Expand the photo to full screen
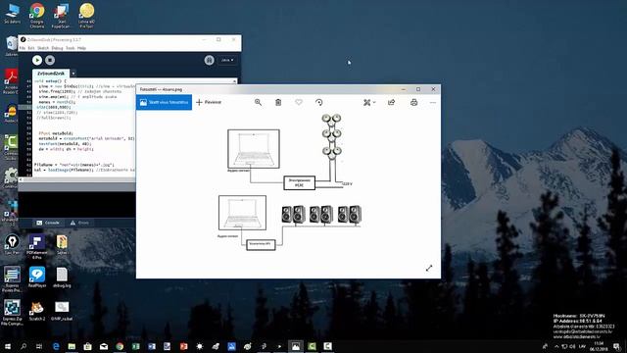 click(429, 268)
